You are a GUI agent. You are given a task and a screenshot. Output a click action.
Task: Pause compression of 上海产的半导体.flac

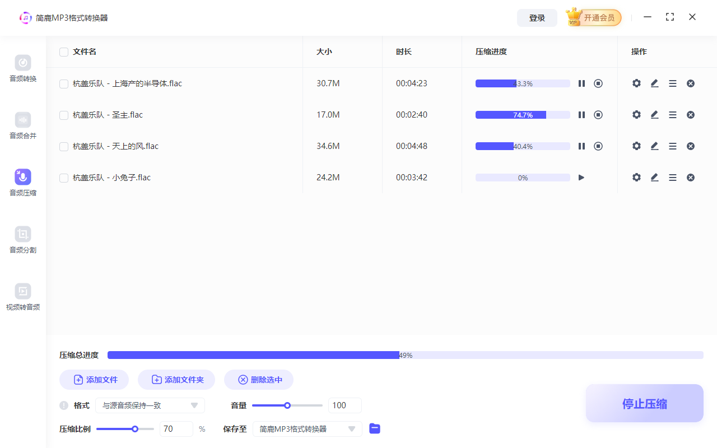click(581, 83)
